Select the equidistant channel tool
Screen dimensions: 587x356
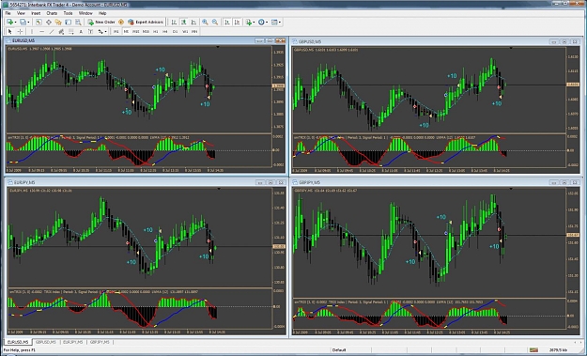[61, 31]
